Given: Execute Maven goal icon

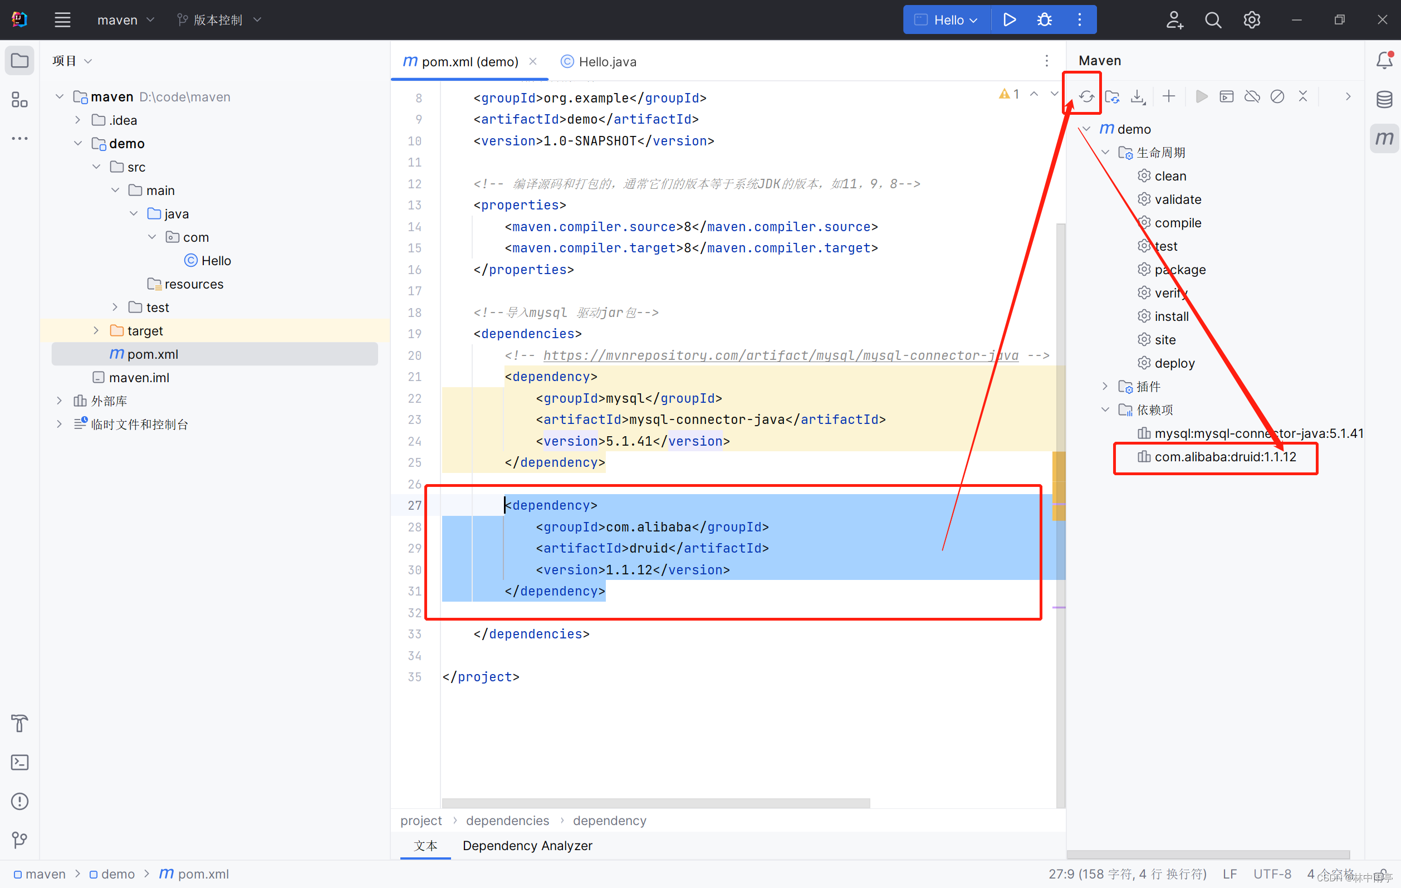Looking at the screenshot, I should (x=1227, y=96).
